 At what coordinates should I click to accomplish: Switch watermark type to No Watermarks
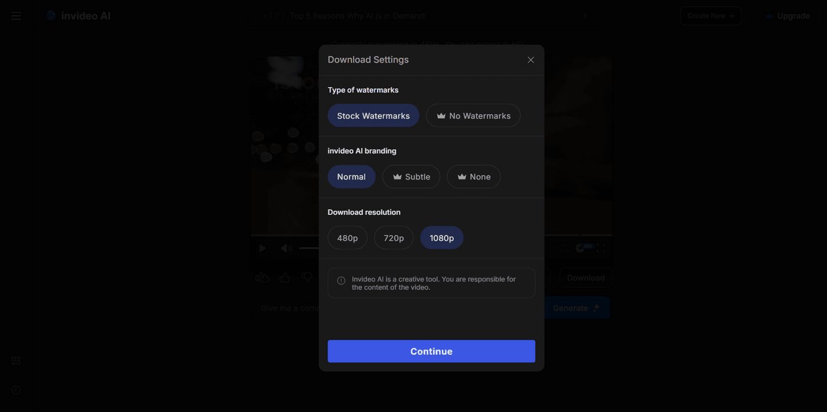pos(473,115)
